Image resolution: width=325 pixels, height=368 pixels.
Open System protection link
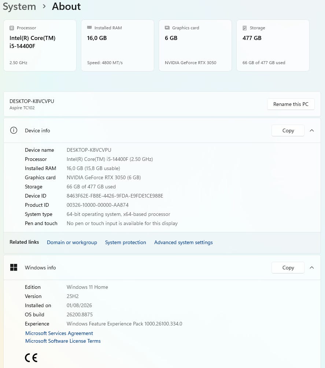(125, 242)
